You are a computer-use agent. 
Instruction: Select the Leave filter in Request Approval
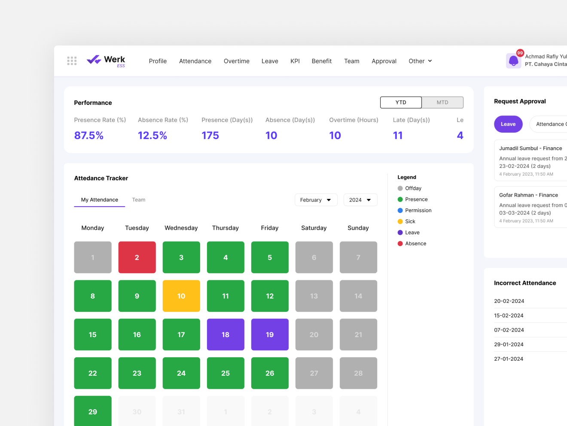pos(508,124)
